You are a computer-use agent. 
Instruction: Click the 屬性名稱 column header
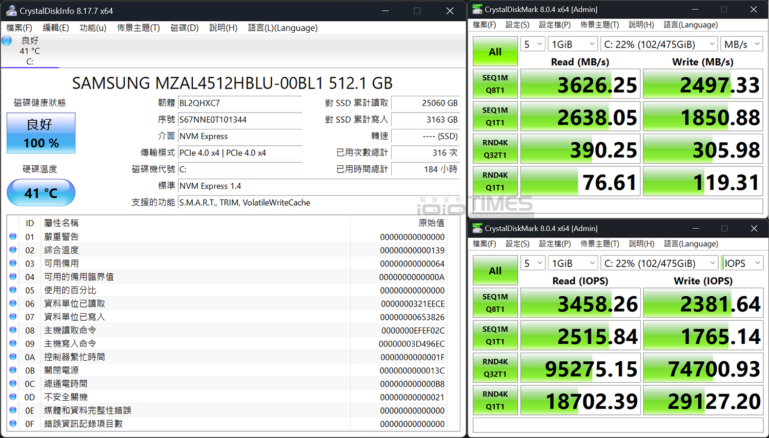coord(62,223)
